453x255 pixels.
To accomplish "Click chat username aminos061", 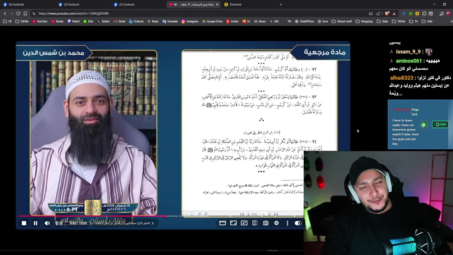I will 409,61.
